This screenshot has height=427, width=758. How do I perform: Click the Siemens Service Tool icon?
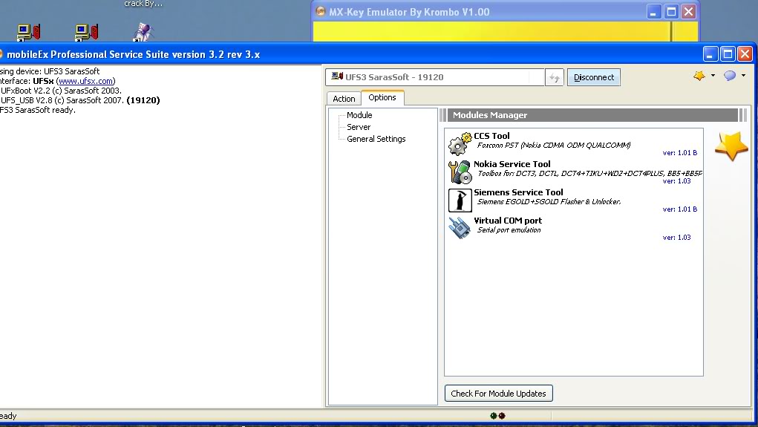point(460,201)
